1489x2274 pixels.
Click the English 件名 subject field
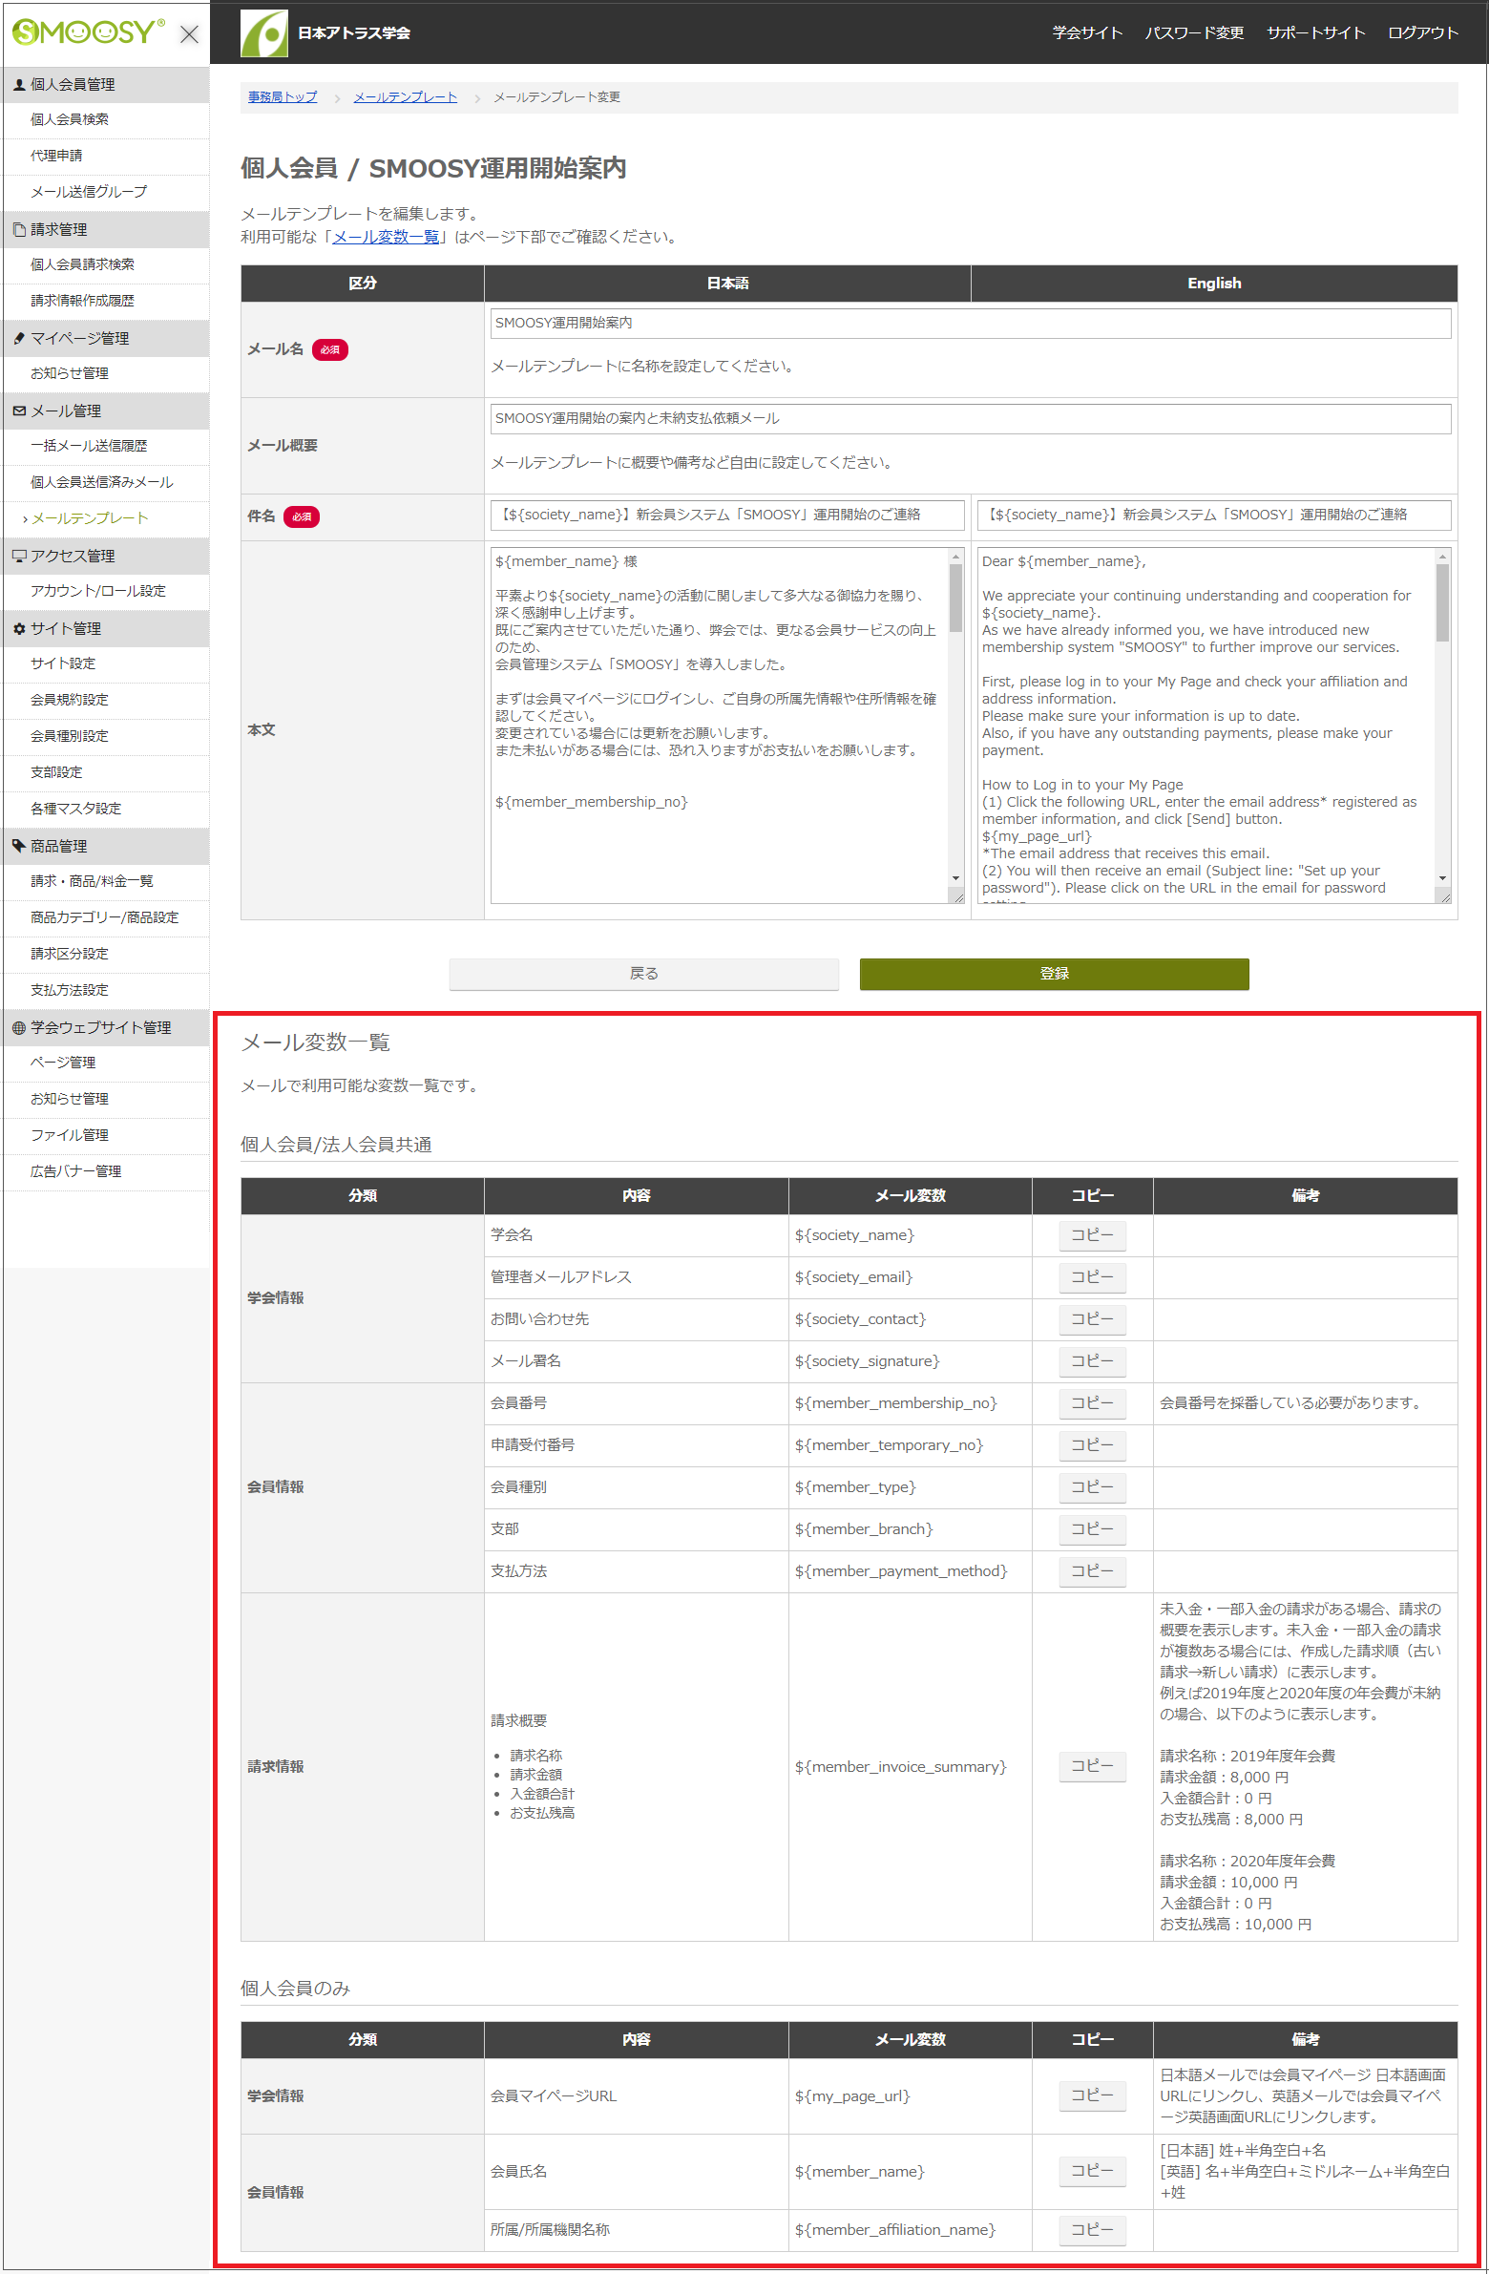[1214, 516]
